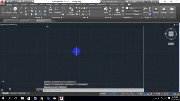180x101 pixels.
Task: Add a new drawing tab
Action: 54,21
